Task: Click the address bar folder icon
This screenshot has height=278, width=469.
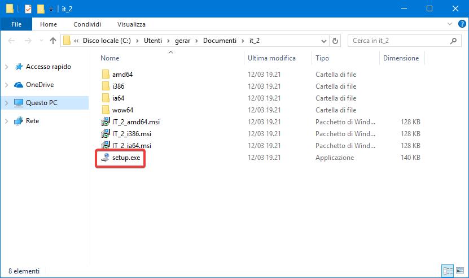Action: 67,41
